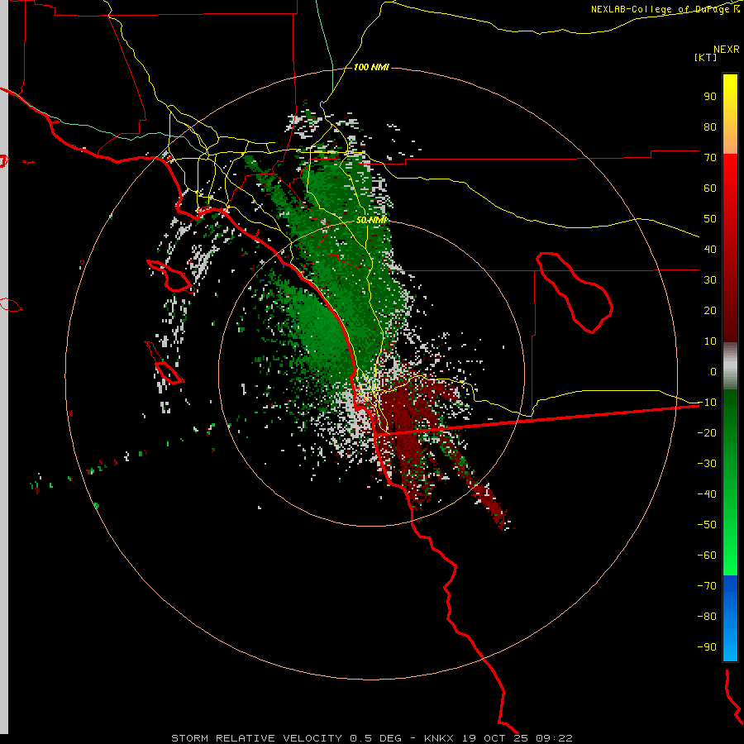Click the 70 value on the velocity scale
Screen dimensions: 744x744
pos(710,158)
